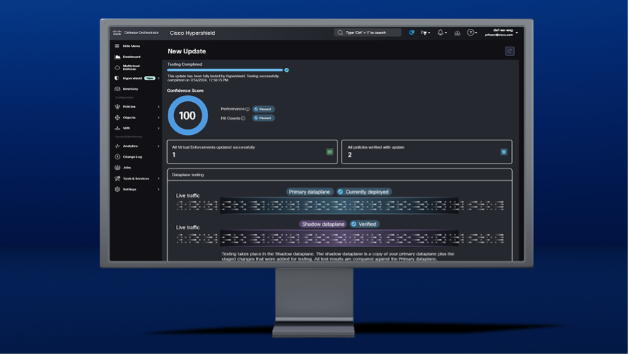The image size is (630, 356).
Task: Expand the Objects submenu chevron
Action: (x=159, y=118)
